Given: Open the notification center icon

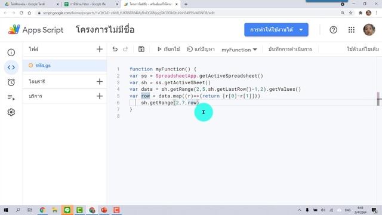Looking at the screenshot, I should (x=374, y=210).
